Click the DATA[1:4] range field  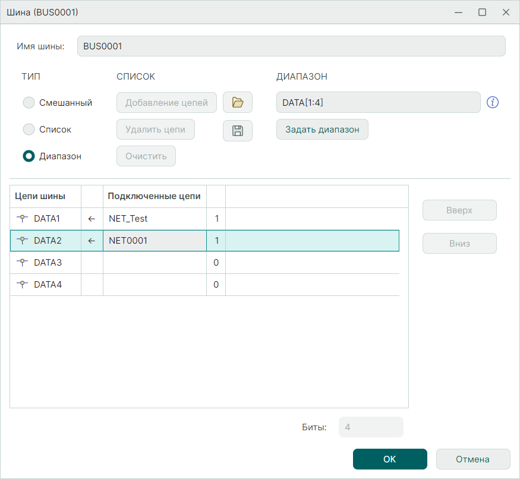pos(378,102)
